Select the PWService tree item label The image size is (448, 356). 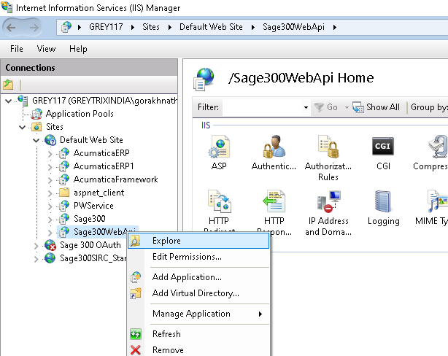tap(93, 206)
